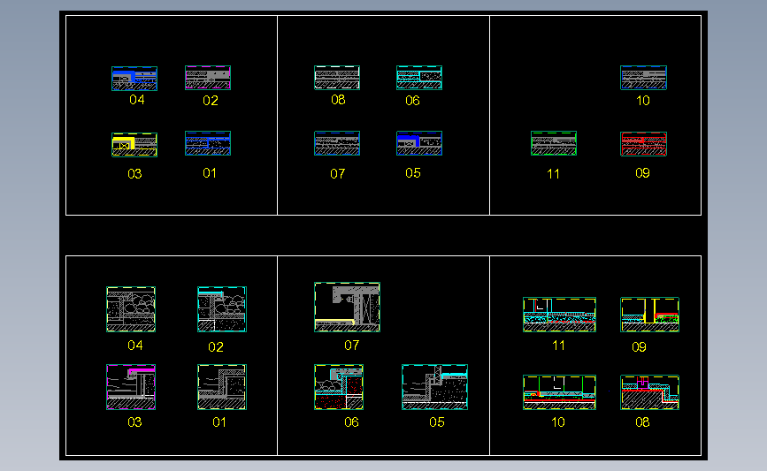Viewport: 767px width, 471px height.
Task: Select section thumbnail 07 in lower sheet
Action: tap(348, 308)
